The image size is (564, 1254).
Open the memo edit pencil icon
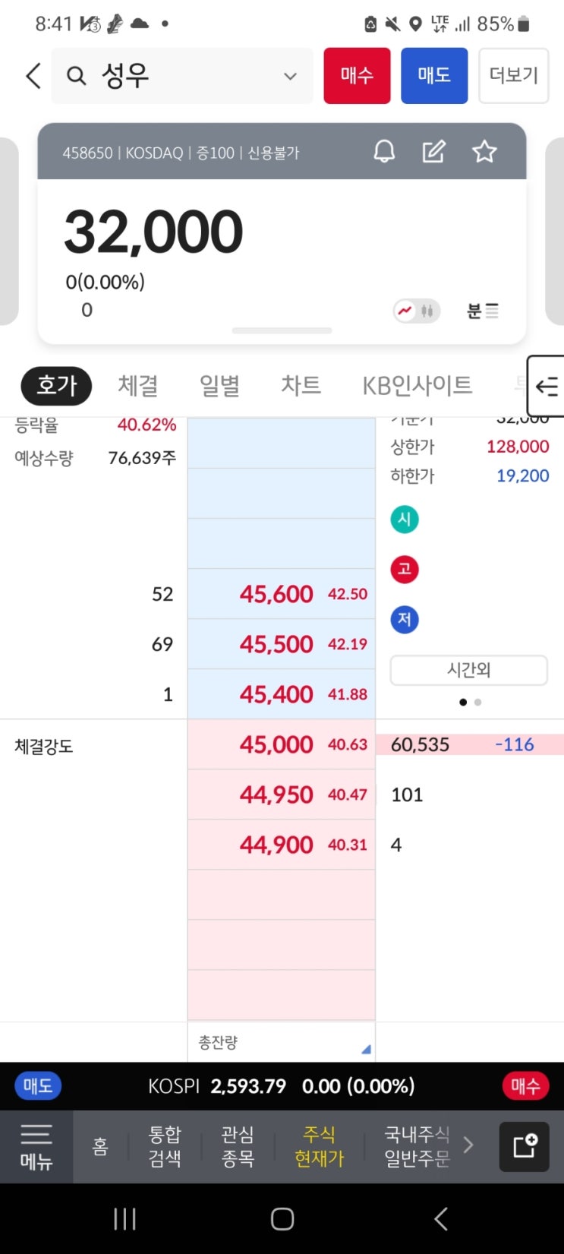click(x=433, y=152)
